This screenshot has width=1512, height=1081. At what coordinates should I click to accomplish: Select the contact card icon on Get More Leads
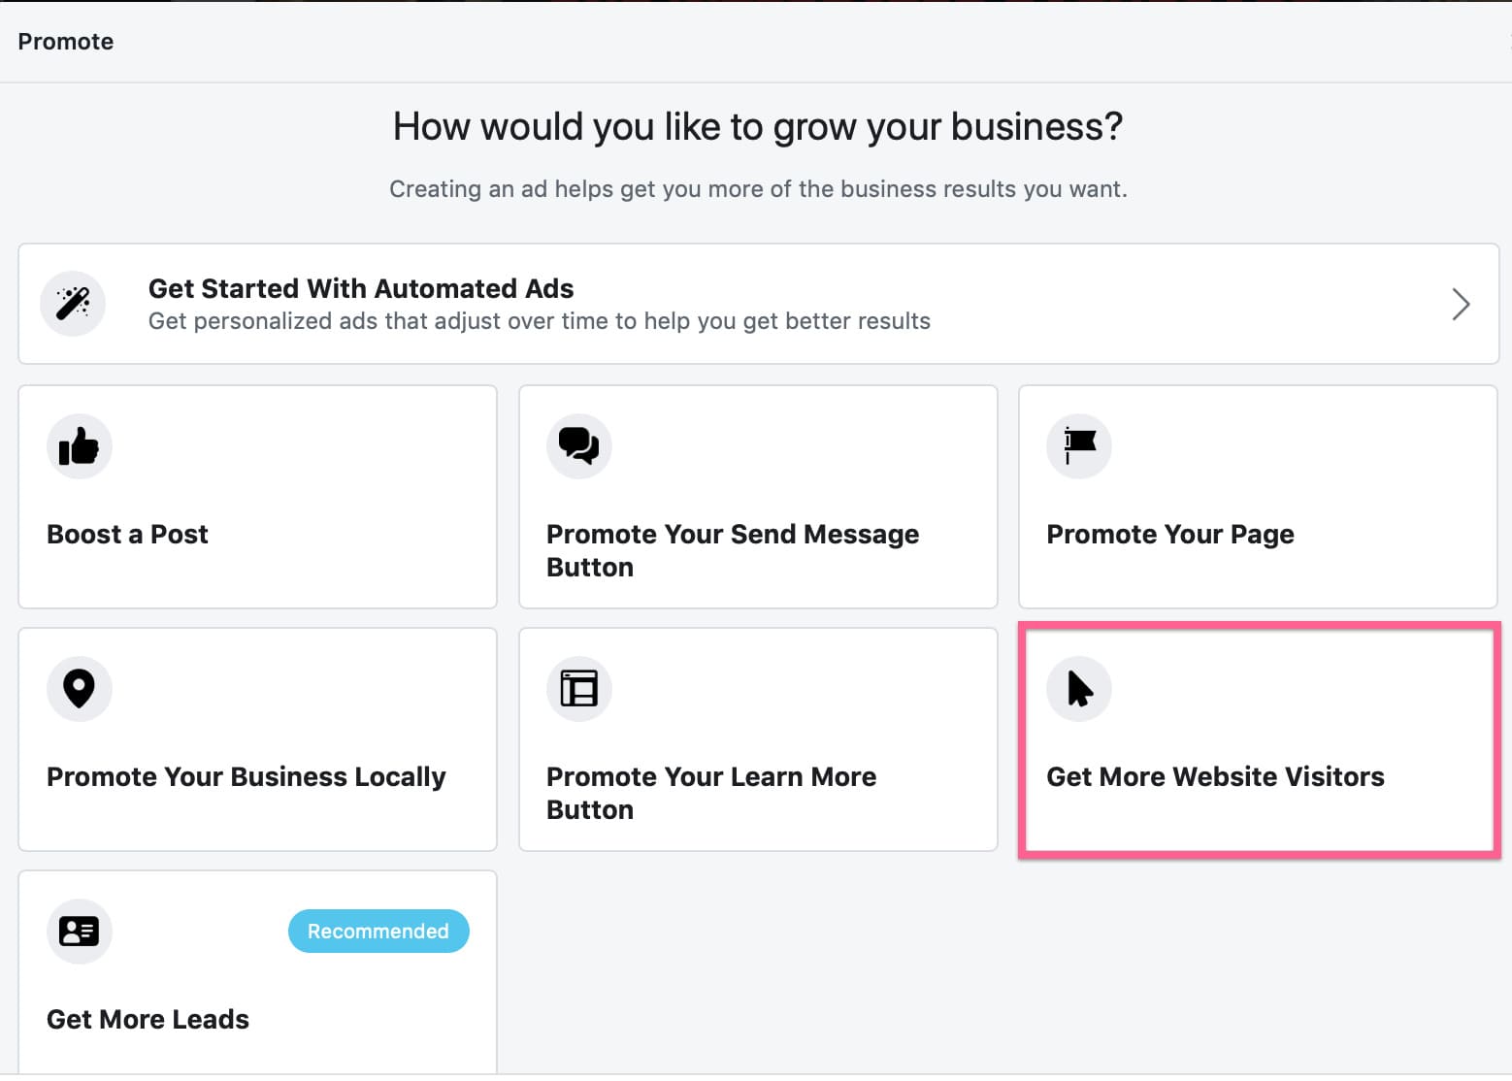coord(79,932)
